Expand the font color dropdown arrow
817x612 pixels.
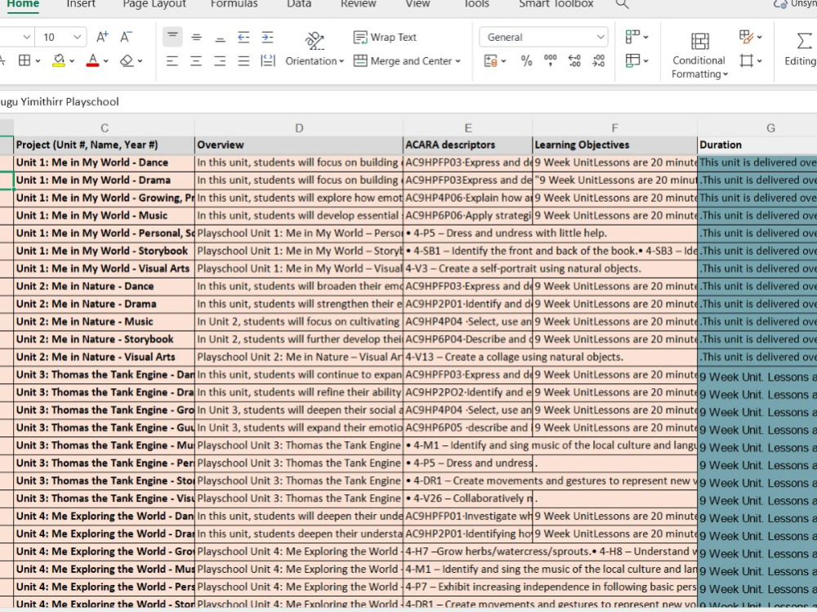(105, 61)
